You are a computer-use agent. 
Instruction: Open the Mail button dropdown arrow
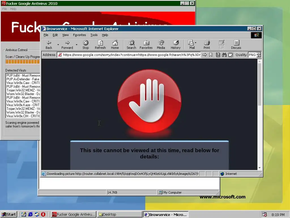coord(196,43)
